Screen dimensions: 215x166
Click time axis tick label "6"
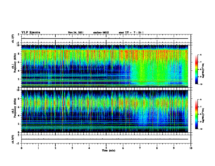[x=123, y=148]
